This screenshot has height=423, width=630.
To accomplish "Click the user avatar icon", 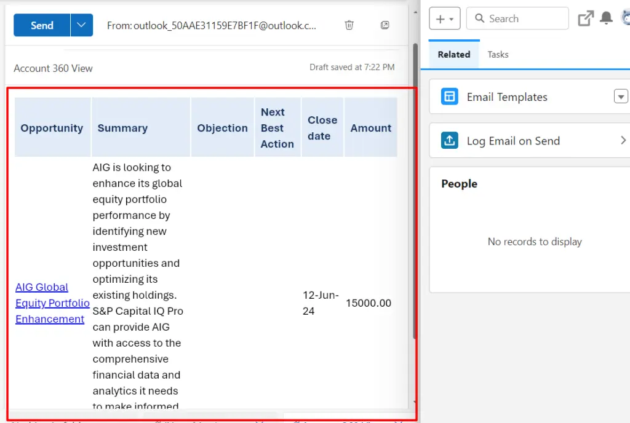I will (626, 18).
